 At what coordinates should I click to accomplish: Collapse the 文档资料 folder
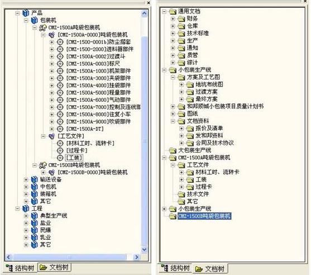173,121
